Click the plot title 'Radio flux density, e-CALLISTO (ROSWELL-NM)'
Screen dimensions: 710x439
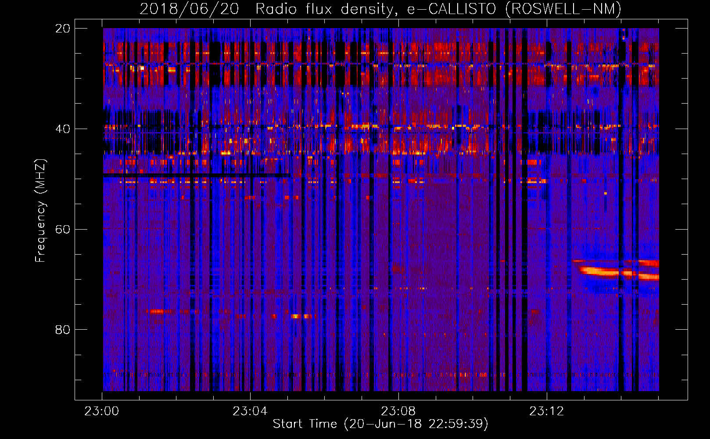click(438, 9)
